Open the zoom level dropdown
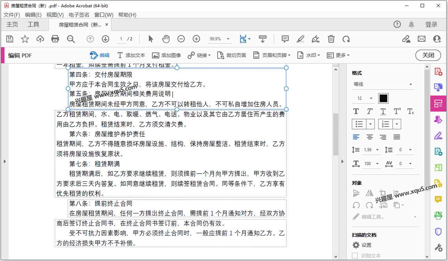Viewport: 448px width, 261px height. pos(228,39)
